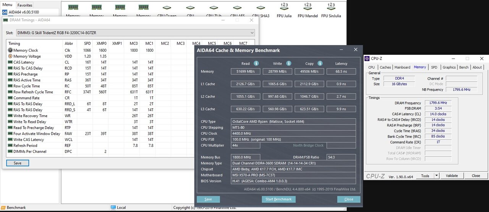Click Save in the Benchmark window
The width and height of the screenshot is (489, 212).
[208, 199]
